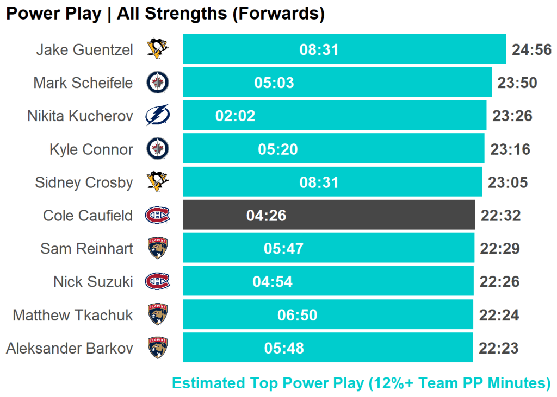The height and width of the screenshot is (397, 557).
Task: Select the Canadiens logo beside Cole Caufield
Action: (158, 215)
